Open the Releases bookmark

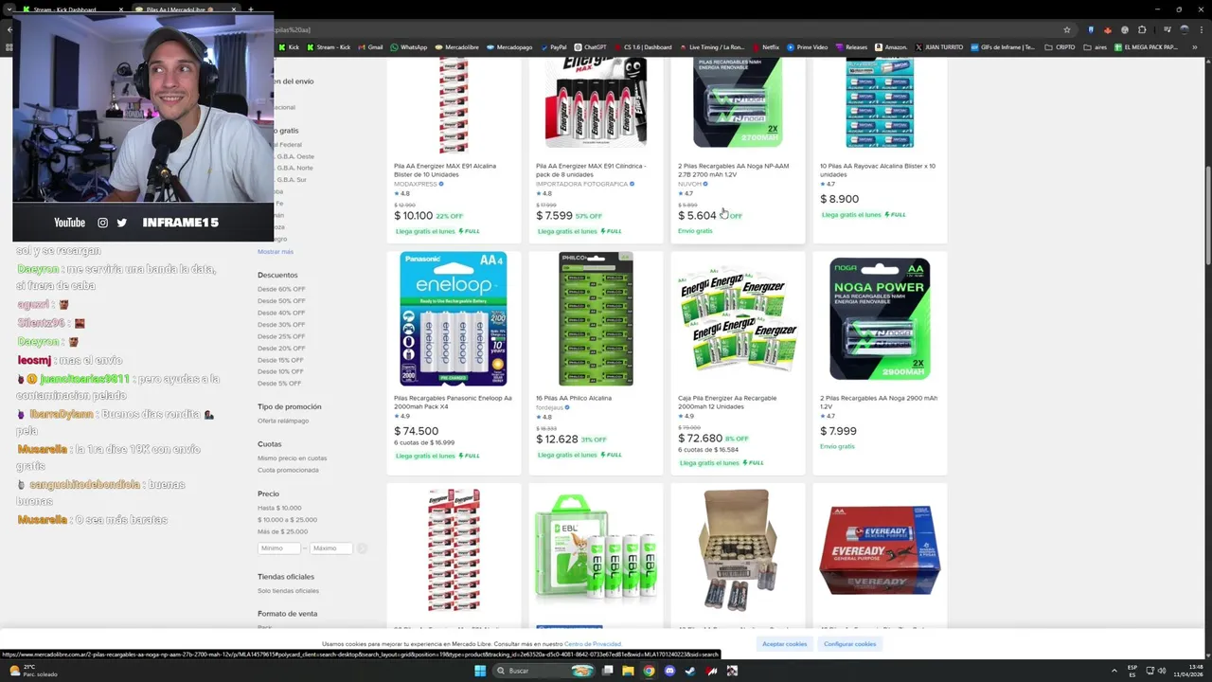[x=851, y=47]
